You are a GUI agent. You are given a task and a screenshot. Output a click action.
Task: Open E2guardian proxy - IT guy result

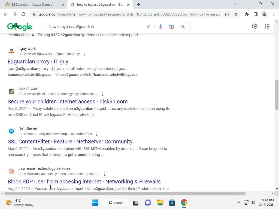[38, 62]
